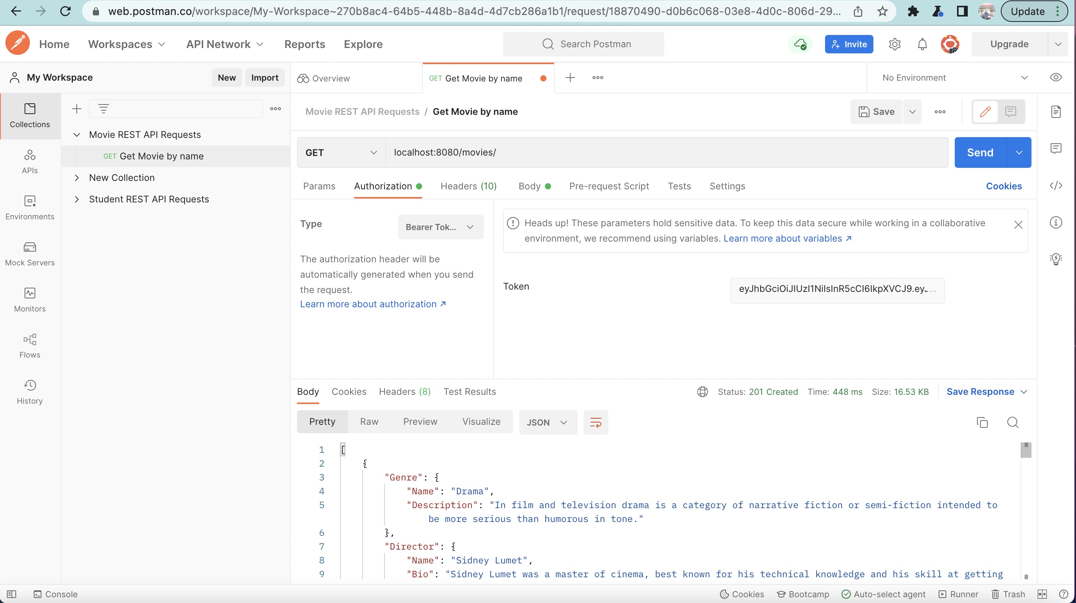Click the Import button
The width and height of the screenshot is (1076, 603).
coord(264,78)
